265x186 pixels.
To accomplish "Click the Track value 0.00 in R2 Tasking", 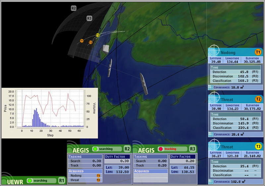I will [97, 165].
